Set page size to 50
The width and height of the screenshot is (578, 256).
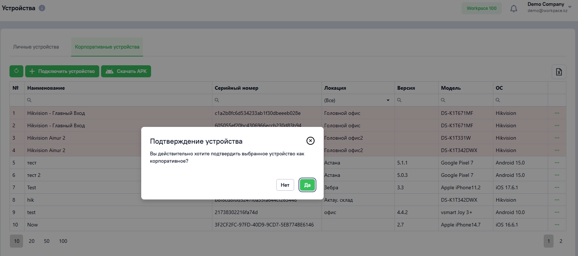(47, 241)
